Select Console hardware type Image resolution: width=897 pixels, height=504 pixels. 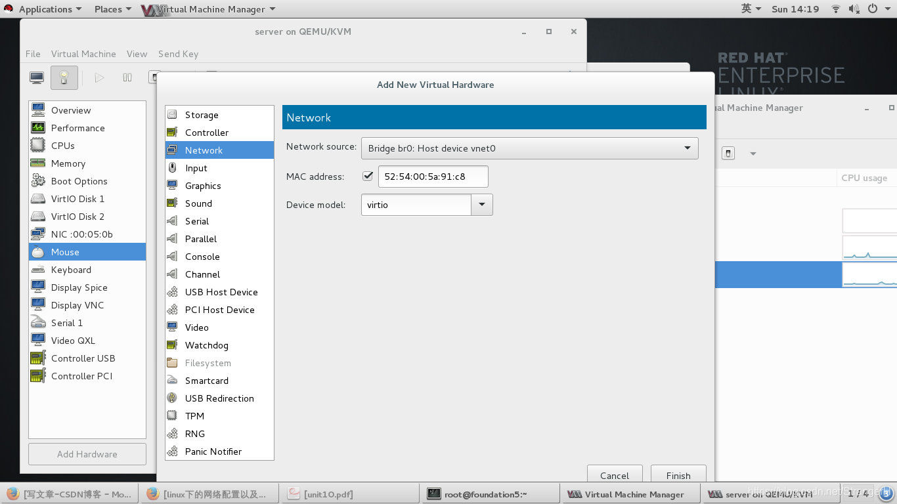tap(219, 257)
